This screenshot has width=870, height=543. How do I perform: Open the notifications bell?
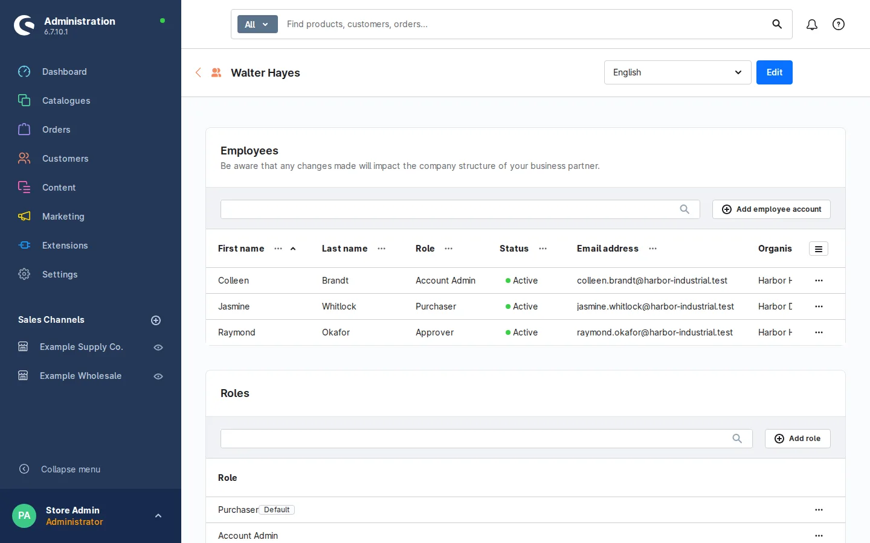(812, 24)
